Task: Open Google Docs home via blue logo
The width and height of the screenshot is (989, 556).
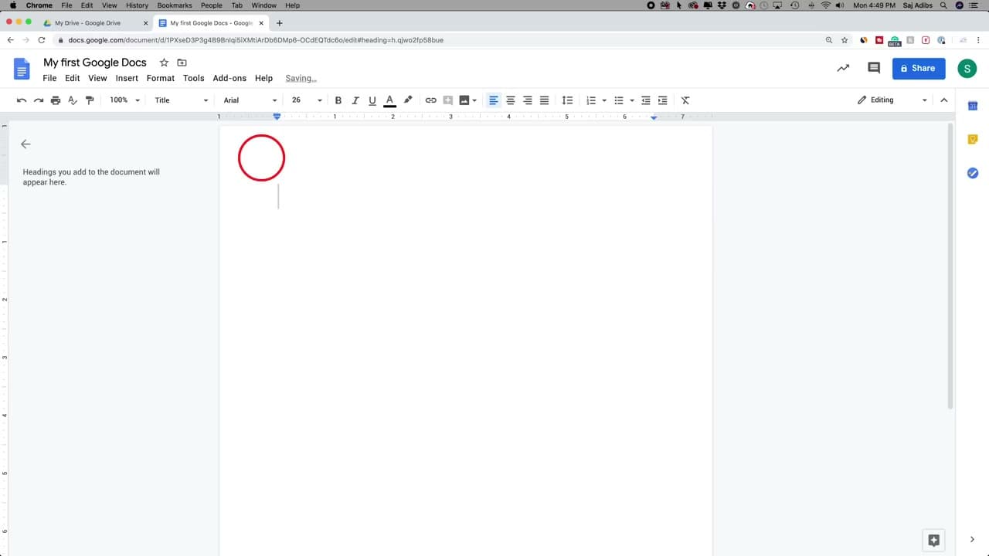Action: [22, 69]
